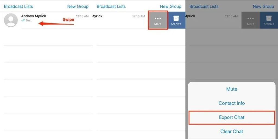Tap New Group in the middle panel
The image size is (278, 139).
[170, 7]
